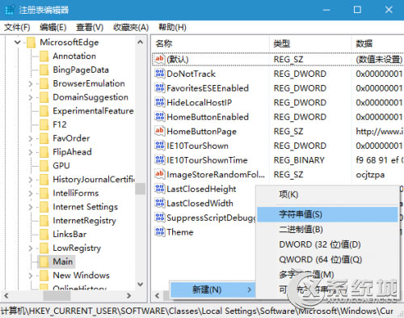The image size is (404, 318).
Task: Click the LastClosedHeight value icon
Action: pyautogui.click(x=159, y=189)
